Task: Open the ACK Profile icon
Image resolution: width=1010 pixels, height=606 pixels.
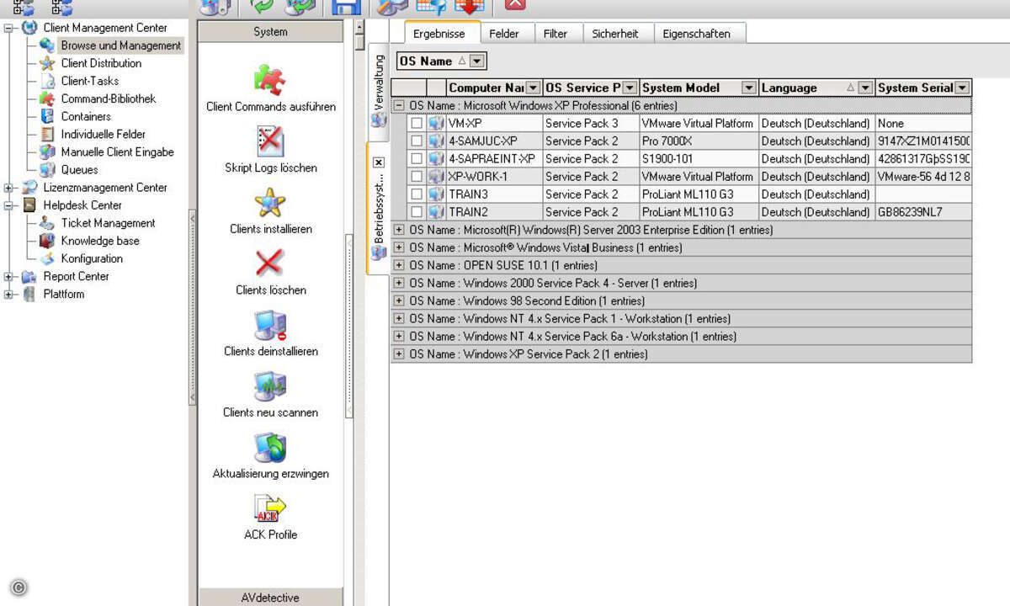Action: coord(270,508)
